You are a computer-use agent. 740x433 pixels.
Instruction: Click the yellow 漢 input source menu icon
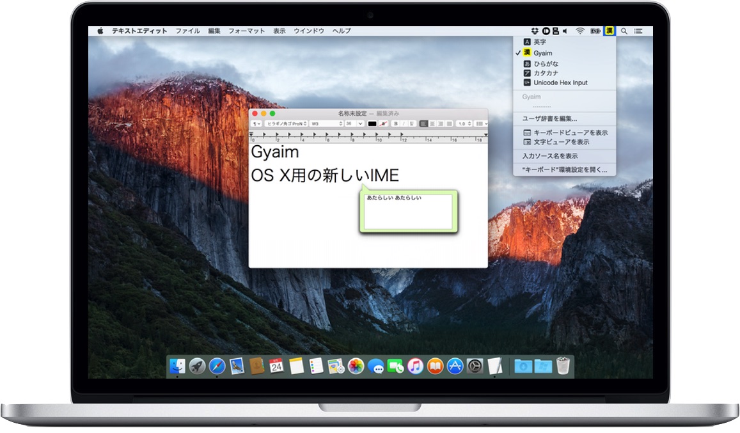click(610, 31)
